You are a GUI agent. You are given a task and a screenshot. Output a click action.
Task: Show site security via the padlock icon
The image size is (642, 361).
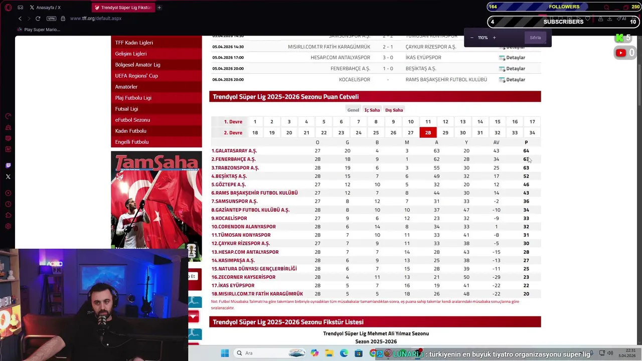pos(63,19)
